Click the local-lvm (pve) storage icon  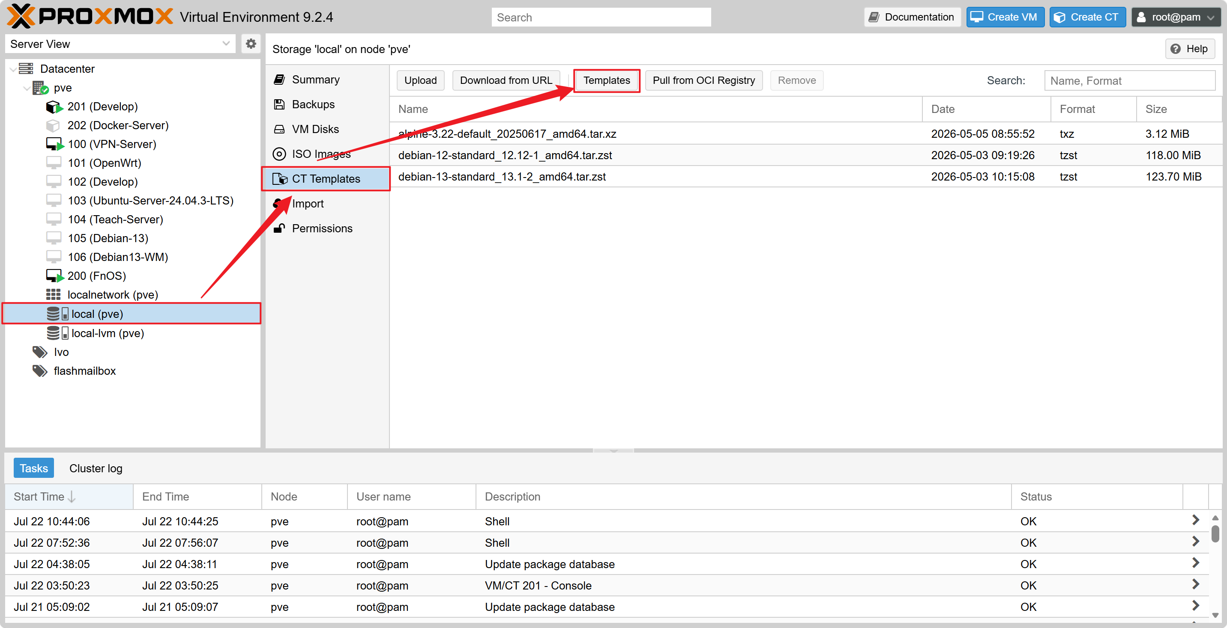tap(58, 333)
